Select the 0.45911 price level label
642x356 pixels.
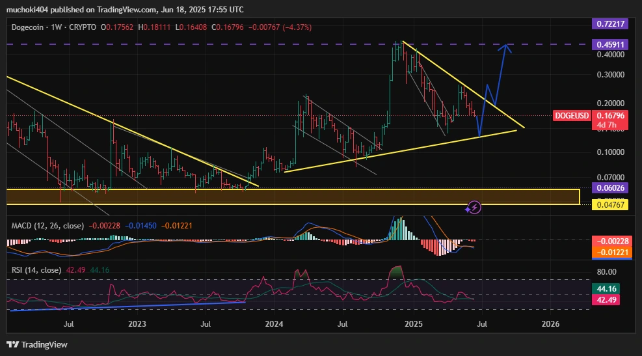point(610,45)
